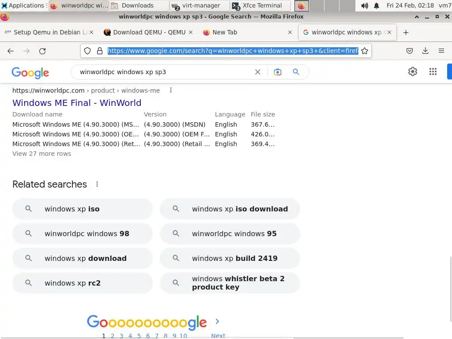Switch to Xfce Terminal taskbar window
The image size is (452, 339).
[x=260, y=5]
